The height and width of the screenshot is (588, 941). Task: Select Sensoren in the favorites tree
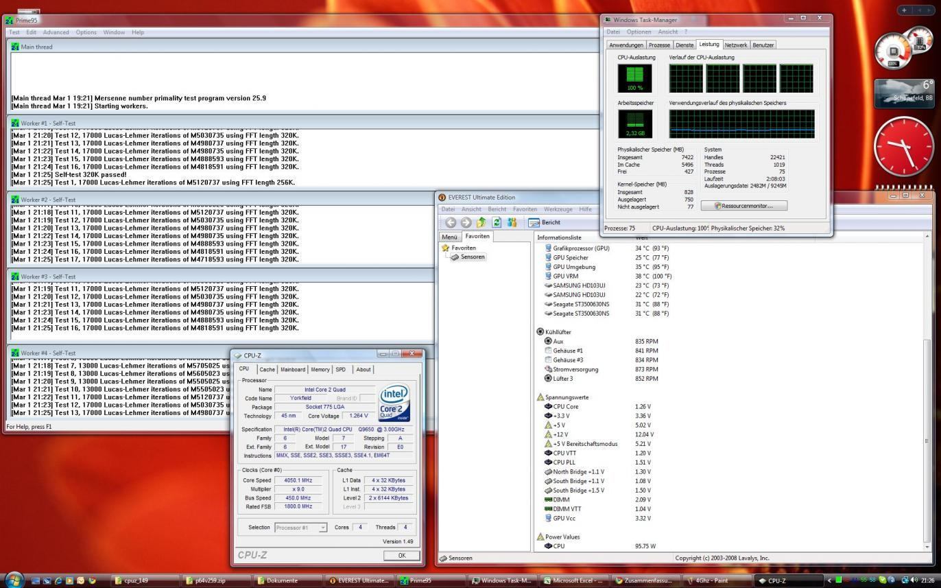click(468, 257)
